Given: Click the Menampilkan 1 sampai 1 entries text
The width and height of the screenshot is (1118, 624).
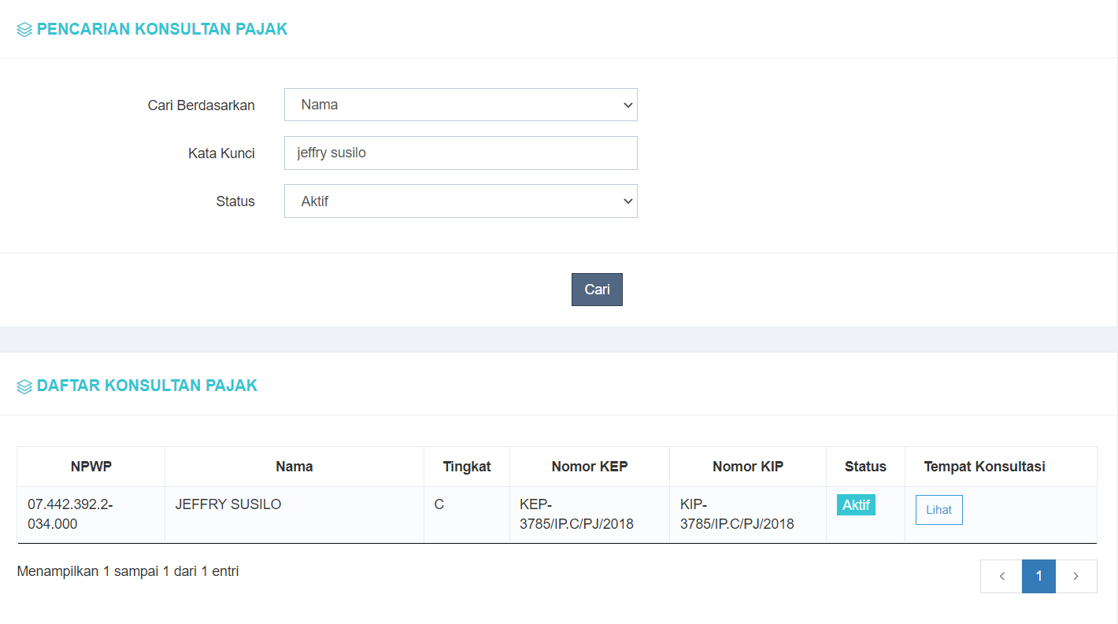Looking at the screenshot, I should coord(128,571).
